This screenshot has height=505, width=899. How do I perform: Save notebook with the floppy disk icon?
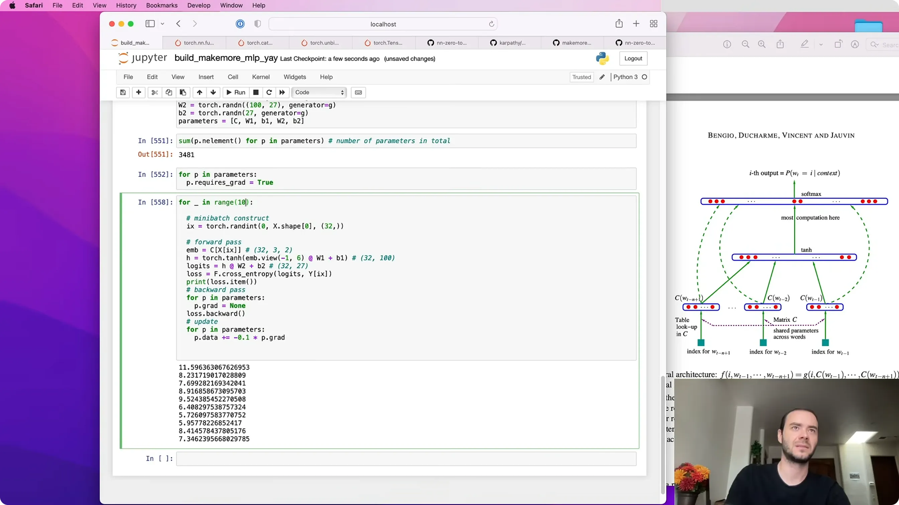(x=123, y=93)
